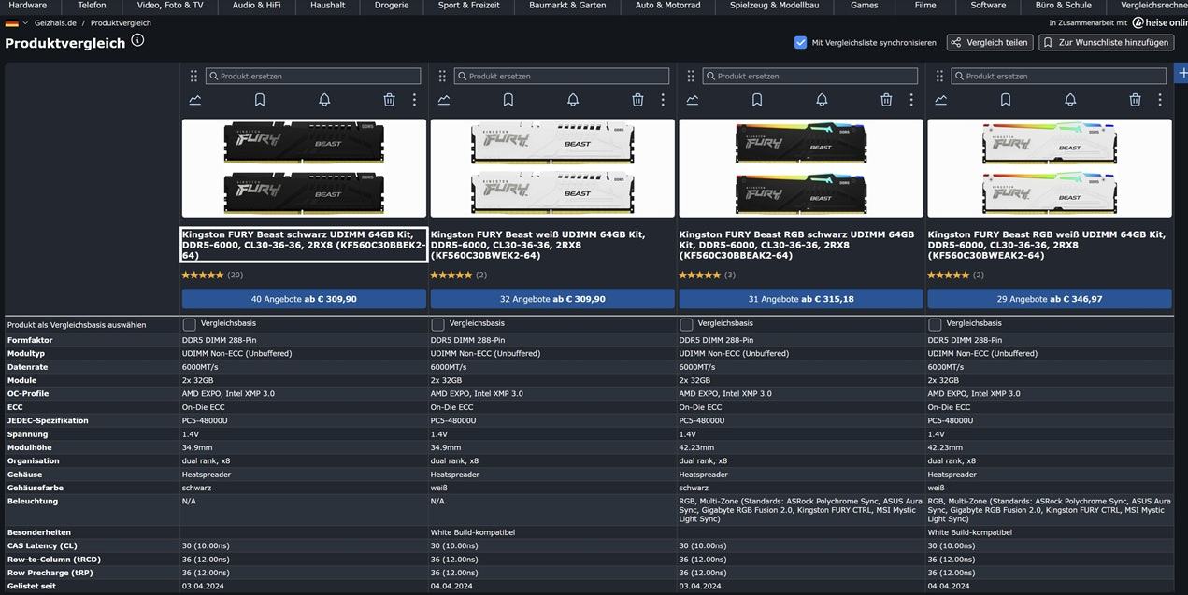This screenshot has width=1188, height=595.
Task: Bookmark the FURY Beast RGB weiß kit
Action: click(x=1006, y=100)
